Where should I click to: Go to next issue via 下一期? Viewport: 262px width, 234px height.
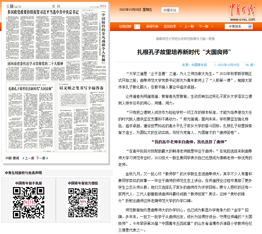click(203, 27)
